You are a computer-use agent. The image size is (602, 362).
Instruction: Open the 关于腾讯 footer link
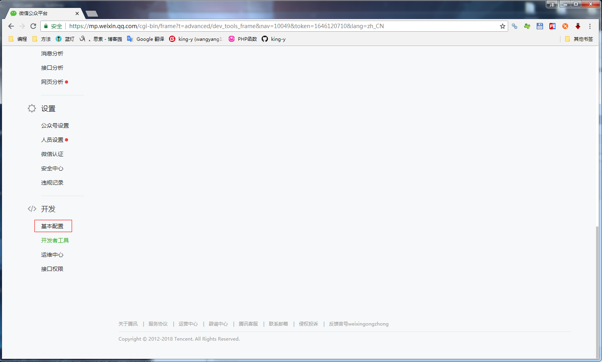(x=128, y=324)
